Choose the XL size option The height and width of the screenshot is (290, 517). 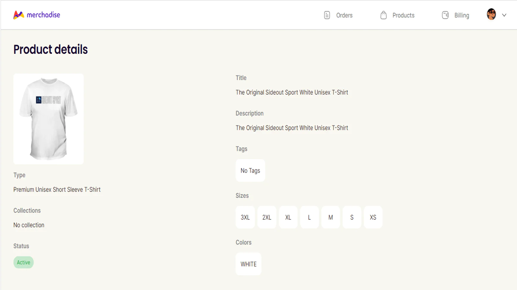click(288, 217)
